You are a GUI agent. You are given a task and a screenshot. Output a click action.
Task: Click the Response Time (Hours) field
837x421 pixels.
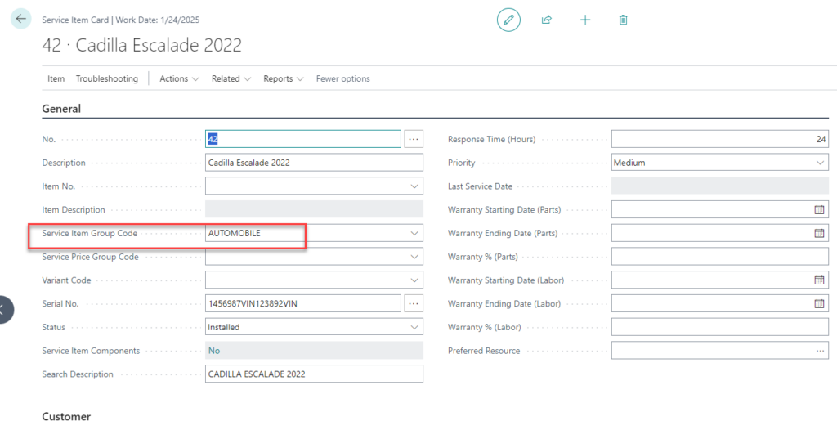point(720,139)
